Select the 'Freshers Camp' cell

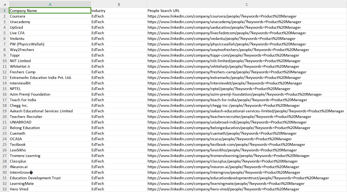coord(50,72)
